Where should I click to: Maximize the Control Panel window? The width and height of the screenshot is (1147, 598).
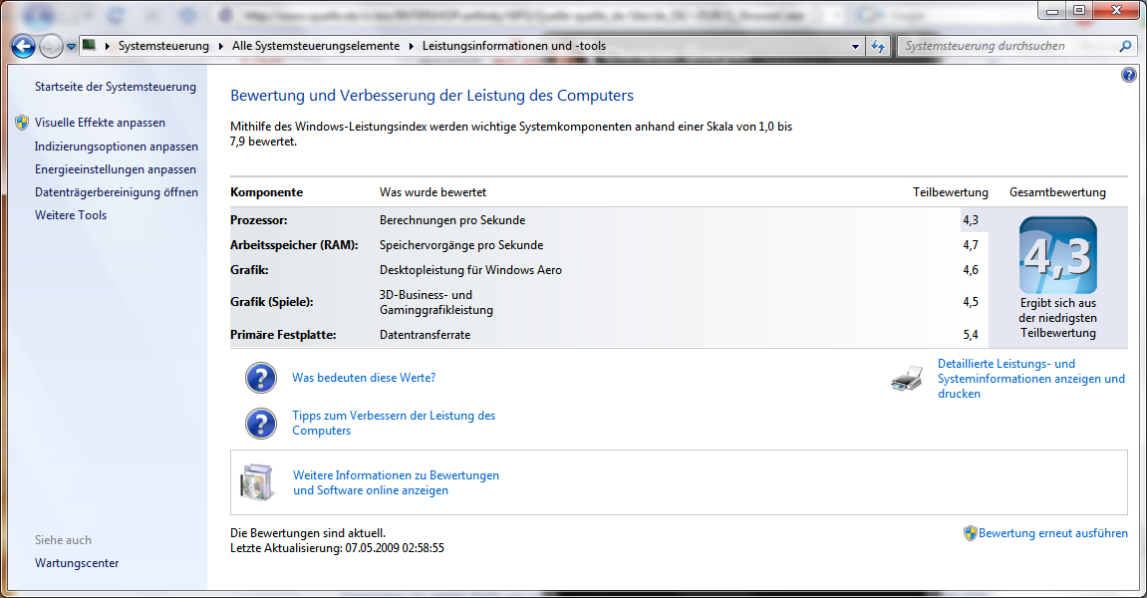(1079, 11)
